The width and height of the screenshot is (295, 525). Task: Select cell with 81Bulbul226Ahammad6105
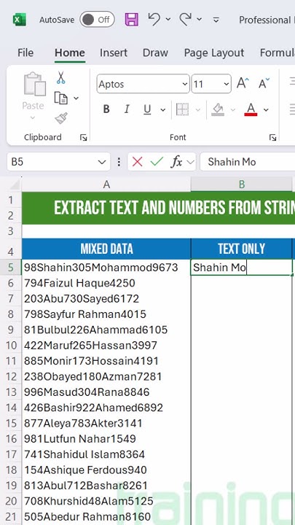click(x=106, y=330)
